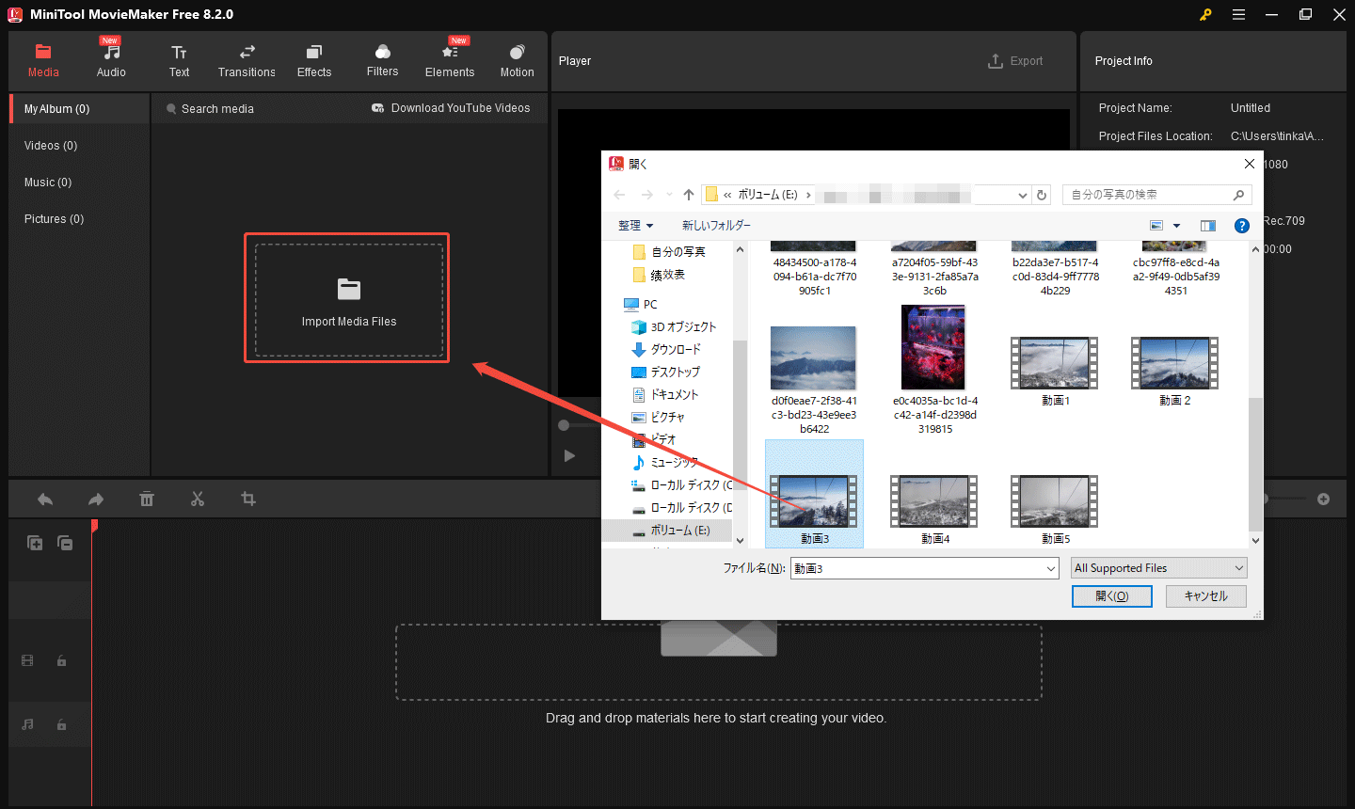Click the Up folder arrow in dialog
Image resolution: width=1355 pixels, height=809 pixels.
coord(689,195)
